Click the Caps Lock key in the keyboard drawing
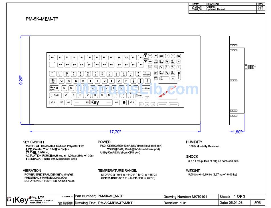 point(54,88)
